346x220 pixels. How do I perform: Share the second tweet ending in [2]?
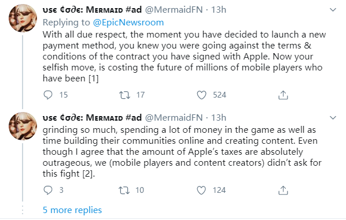(283, 191)
